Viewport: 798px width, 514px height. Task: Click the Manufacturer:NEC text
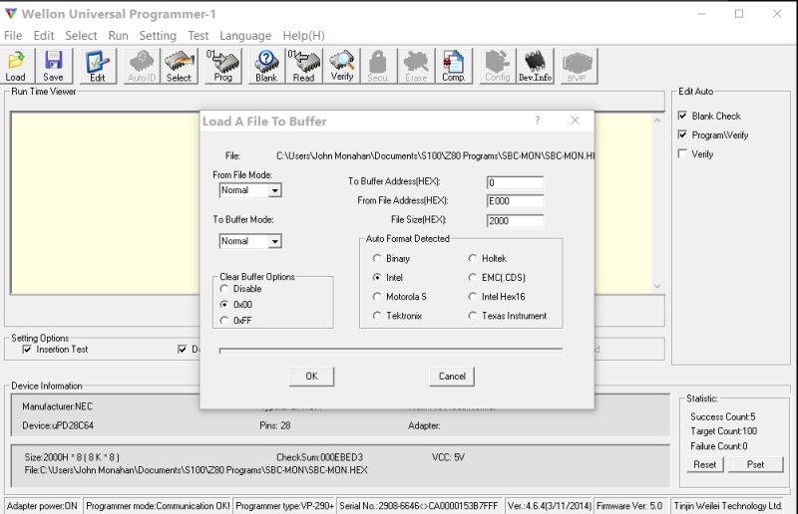(x=57, y=406)
